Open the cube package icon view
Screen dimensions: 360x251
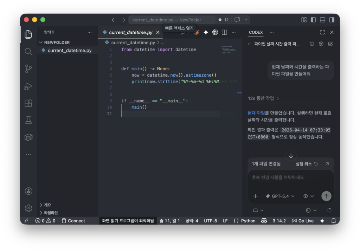[28, 137]
